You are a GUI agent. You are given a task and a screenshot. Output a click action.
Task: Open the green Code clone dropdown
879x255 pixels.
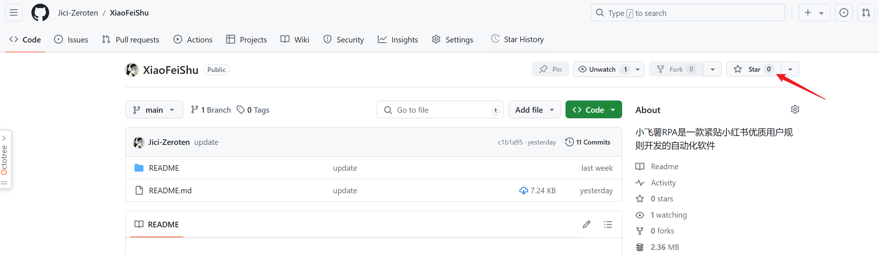(594, 110)
